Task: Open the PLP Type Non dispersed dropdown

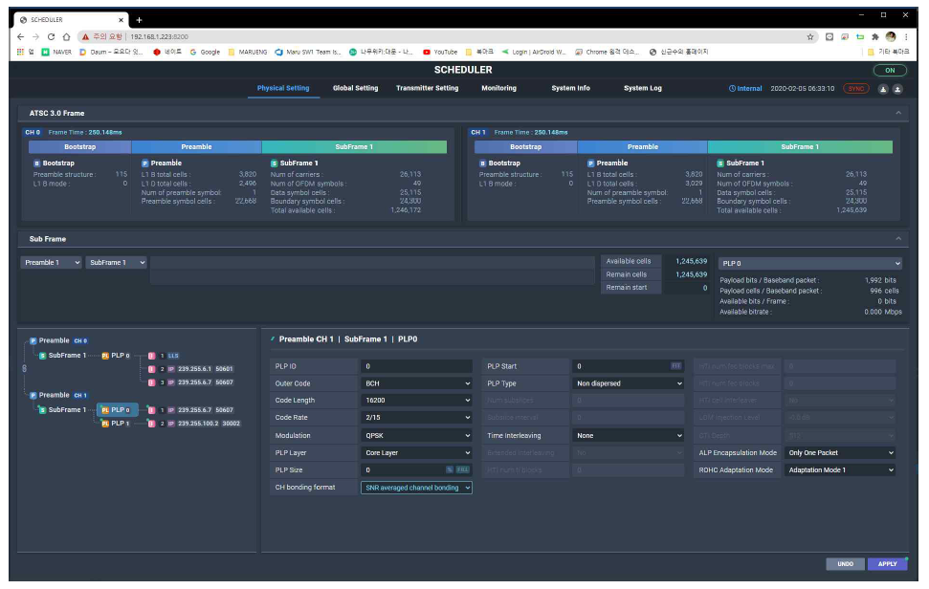Action: tap(628, 383)
